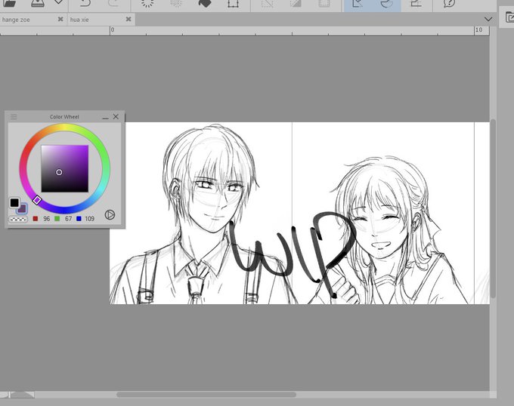The height and width of the screenshot is (406, 514).
Task: Open Clip Studio support speech-bubble icon
Action: pos(449,3)
